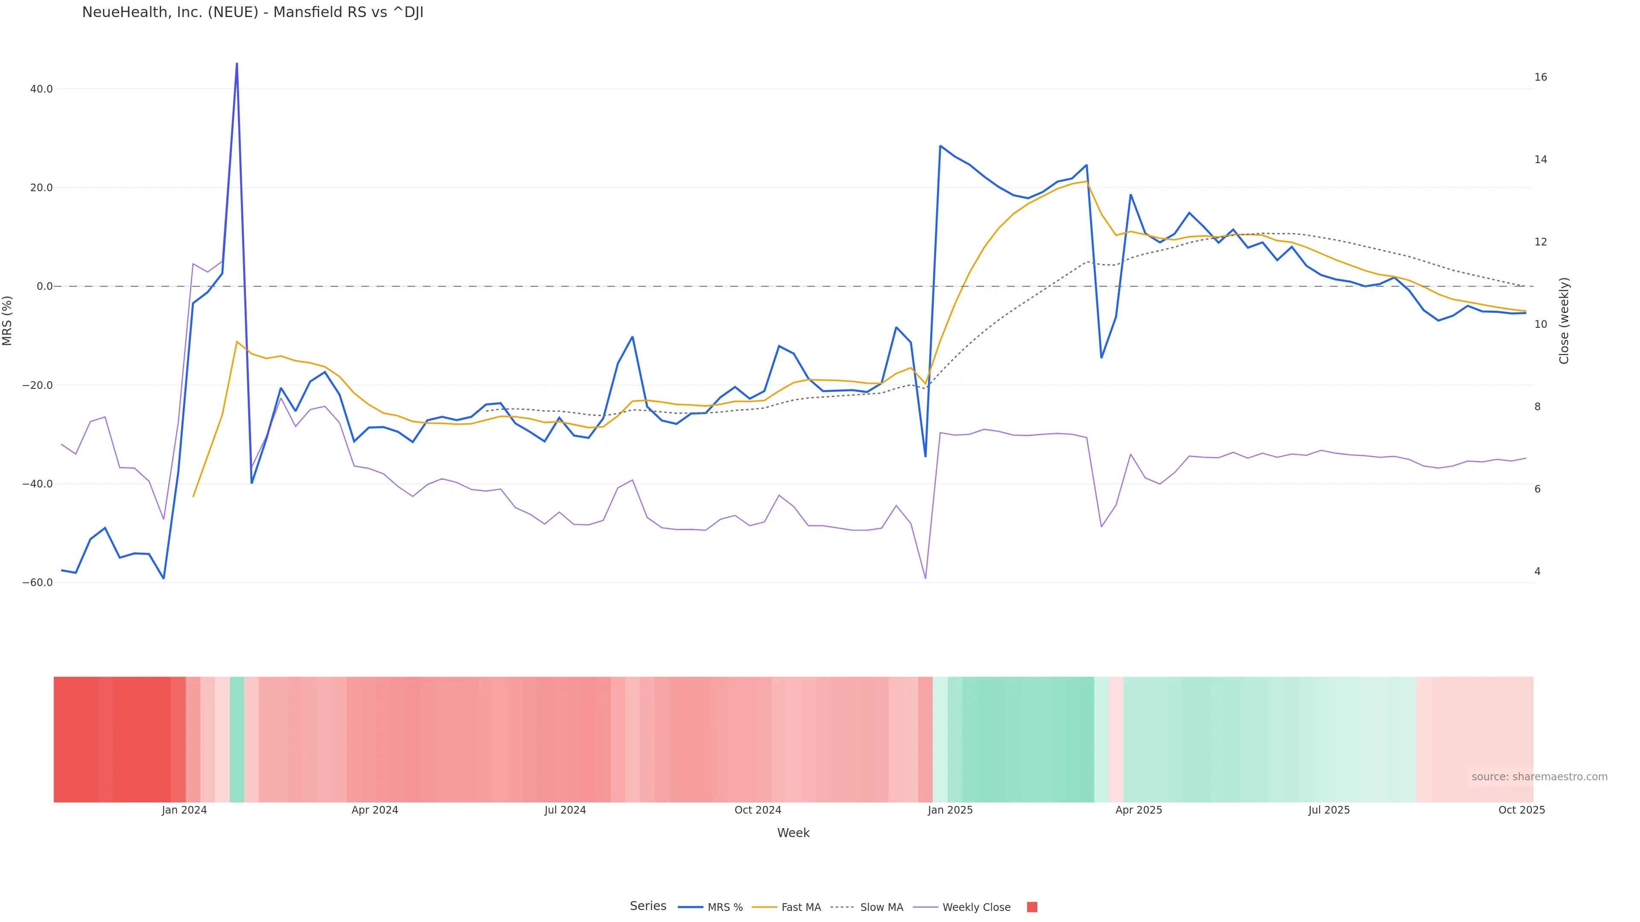Select the Oct 2025 x-axis tick label
1640x922 pixels.
(x=1522, y=810)
